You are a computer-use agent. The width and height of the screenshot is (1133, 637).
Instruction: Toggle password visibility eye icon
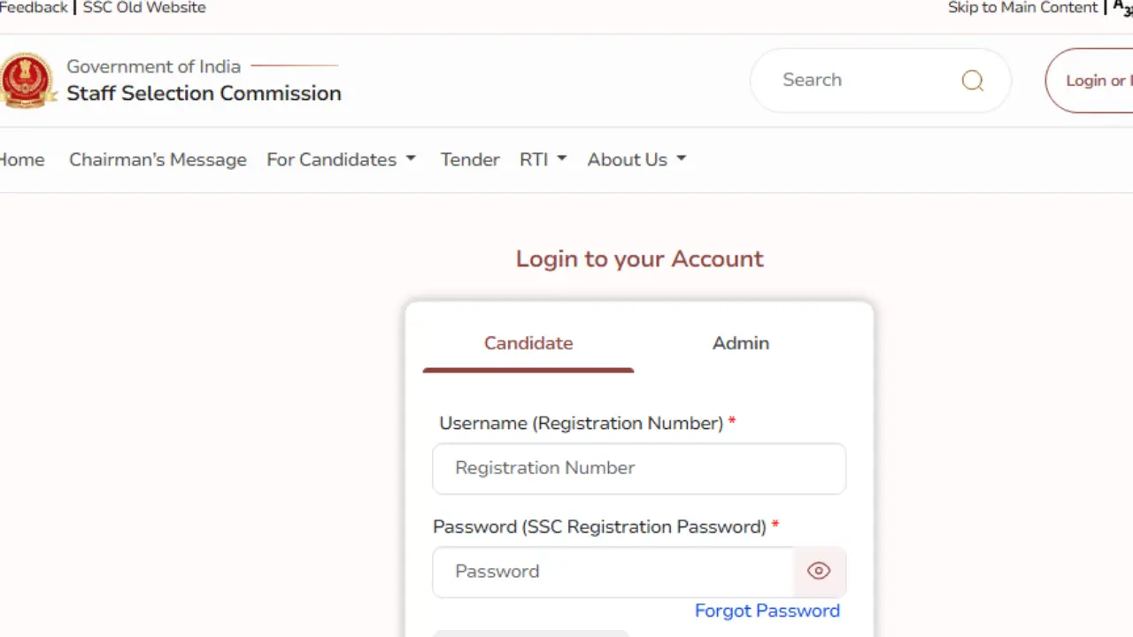819,572
